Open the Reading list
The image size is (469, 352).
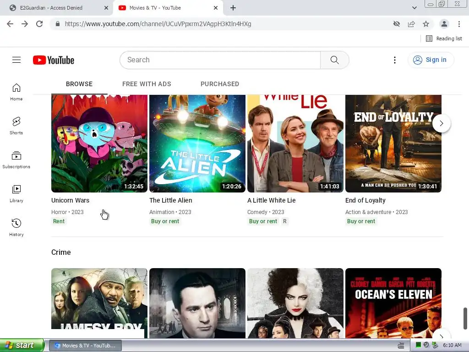[x=443, y=38]
